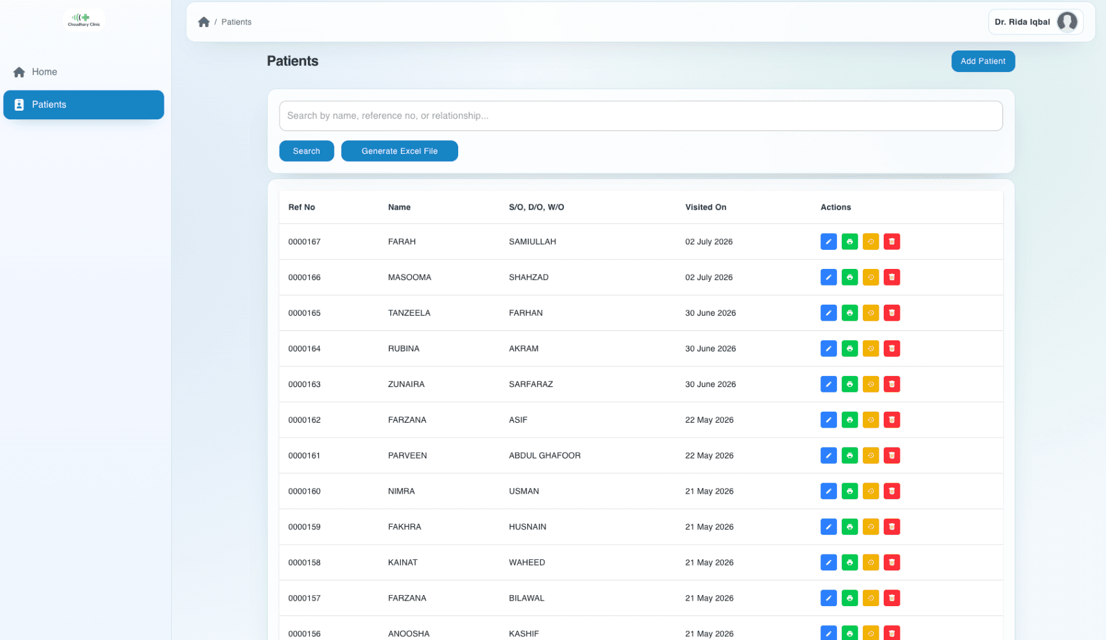This screenshot has width=1106, height=640.
Task: Select reference number 0000167
Action: point(304,242)
